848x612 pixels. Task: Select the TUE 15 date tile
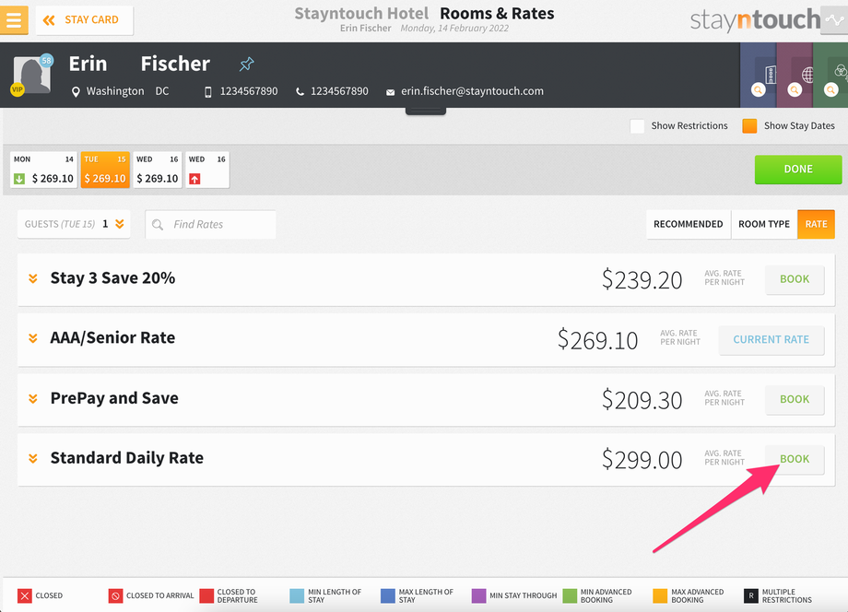[105, 170]
